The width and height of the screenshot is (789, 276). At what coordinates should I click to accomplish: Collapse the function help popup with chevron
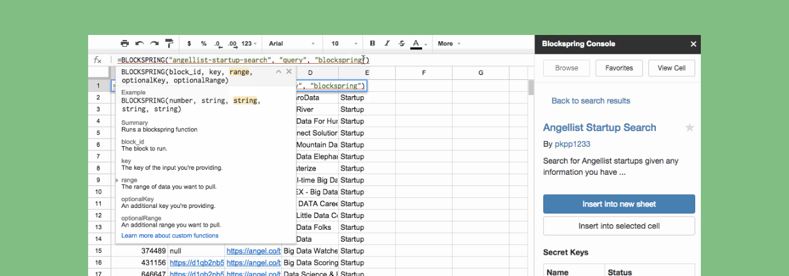pyautogui.click(x=278, y=72)
